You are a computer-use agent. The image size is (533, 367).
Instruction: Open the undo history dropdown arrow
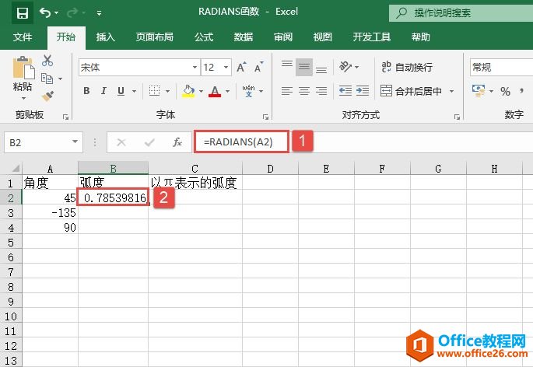[x=57, y=13]
